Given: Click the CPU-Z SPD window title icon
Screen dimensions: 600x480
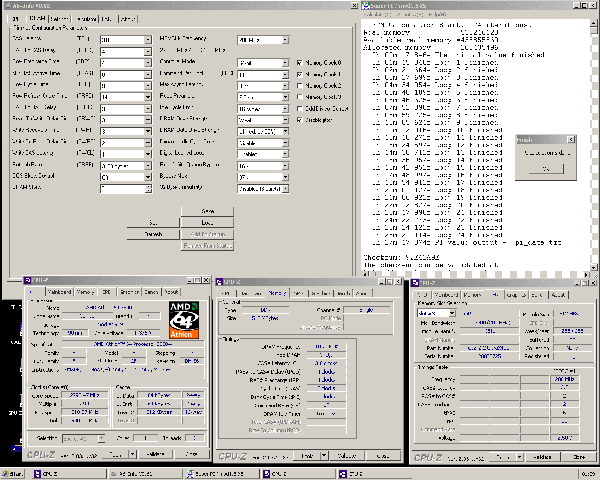Looking at the screenshot, I should pyautogui.click(x=414, y=283).
